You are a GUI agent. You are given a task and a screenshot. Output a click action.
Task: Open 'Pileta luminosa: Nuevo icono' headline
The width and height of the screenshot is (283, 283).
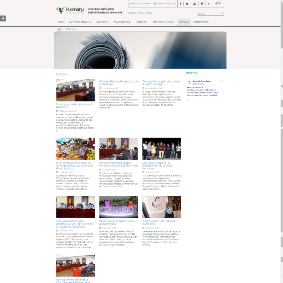pyautogui.click(x=117, y=223)
